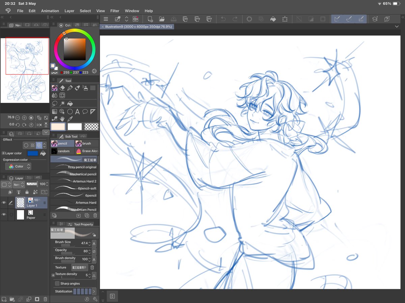Viewport: 405px width, 303px height.
Task: Open the Filter menu
Action: click(x=115, y=11)
